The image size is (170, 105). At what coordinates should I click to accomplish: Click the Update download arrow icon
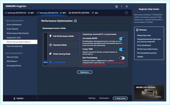14,98
